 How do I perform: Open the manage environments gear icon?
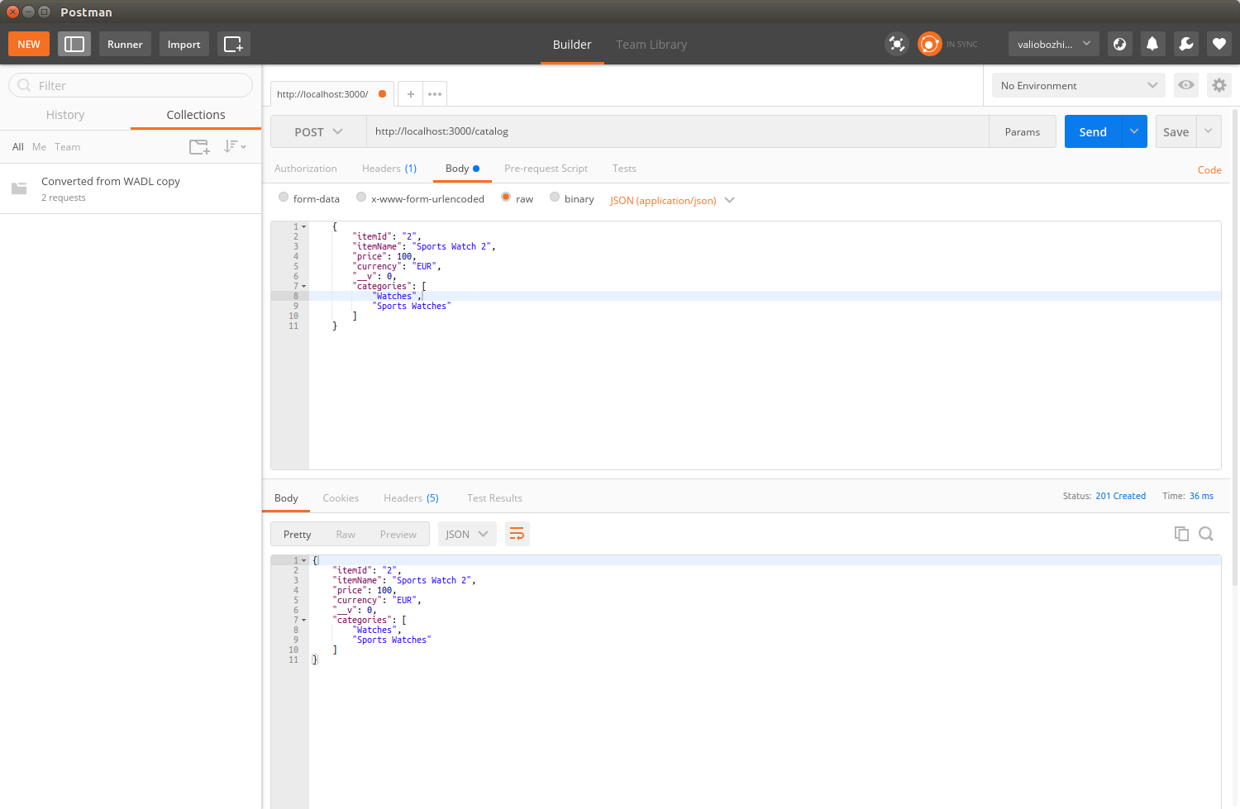click(x=1219, y=85)
